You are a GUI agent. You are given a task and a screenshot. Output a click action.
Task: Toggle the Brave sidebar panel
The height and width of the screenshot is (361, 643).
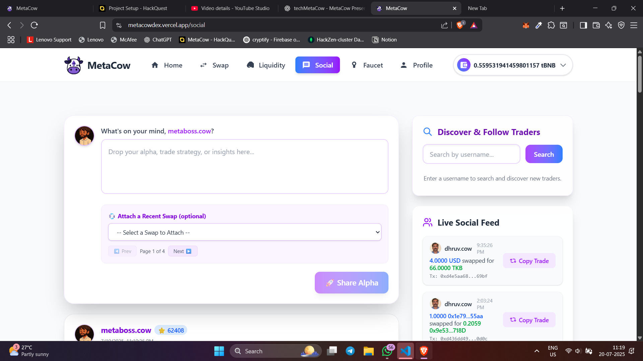[x=583, y=25]
